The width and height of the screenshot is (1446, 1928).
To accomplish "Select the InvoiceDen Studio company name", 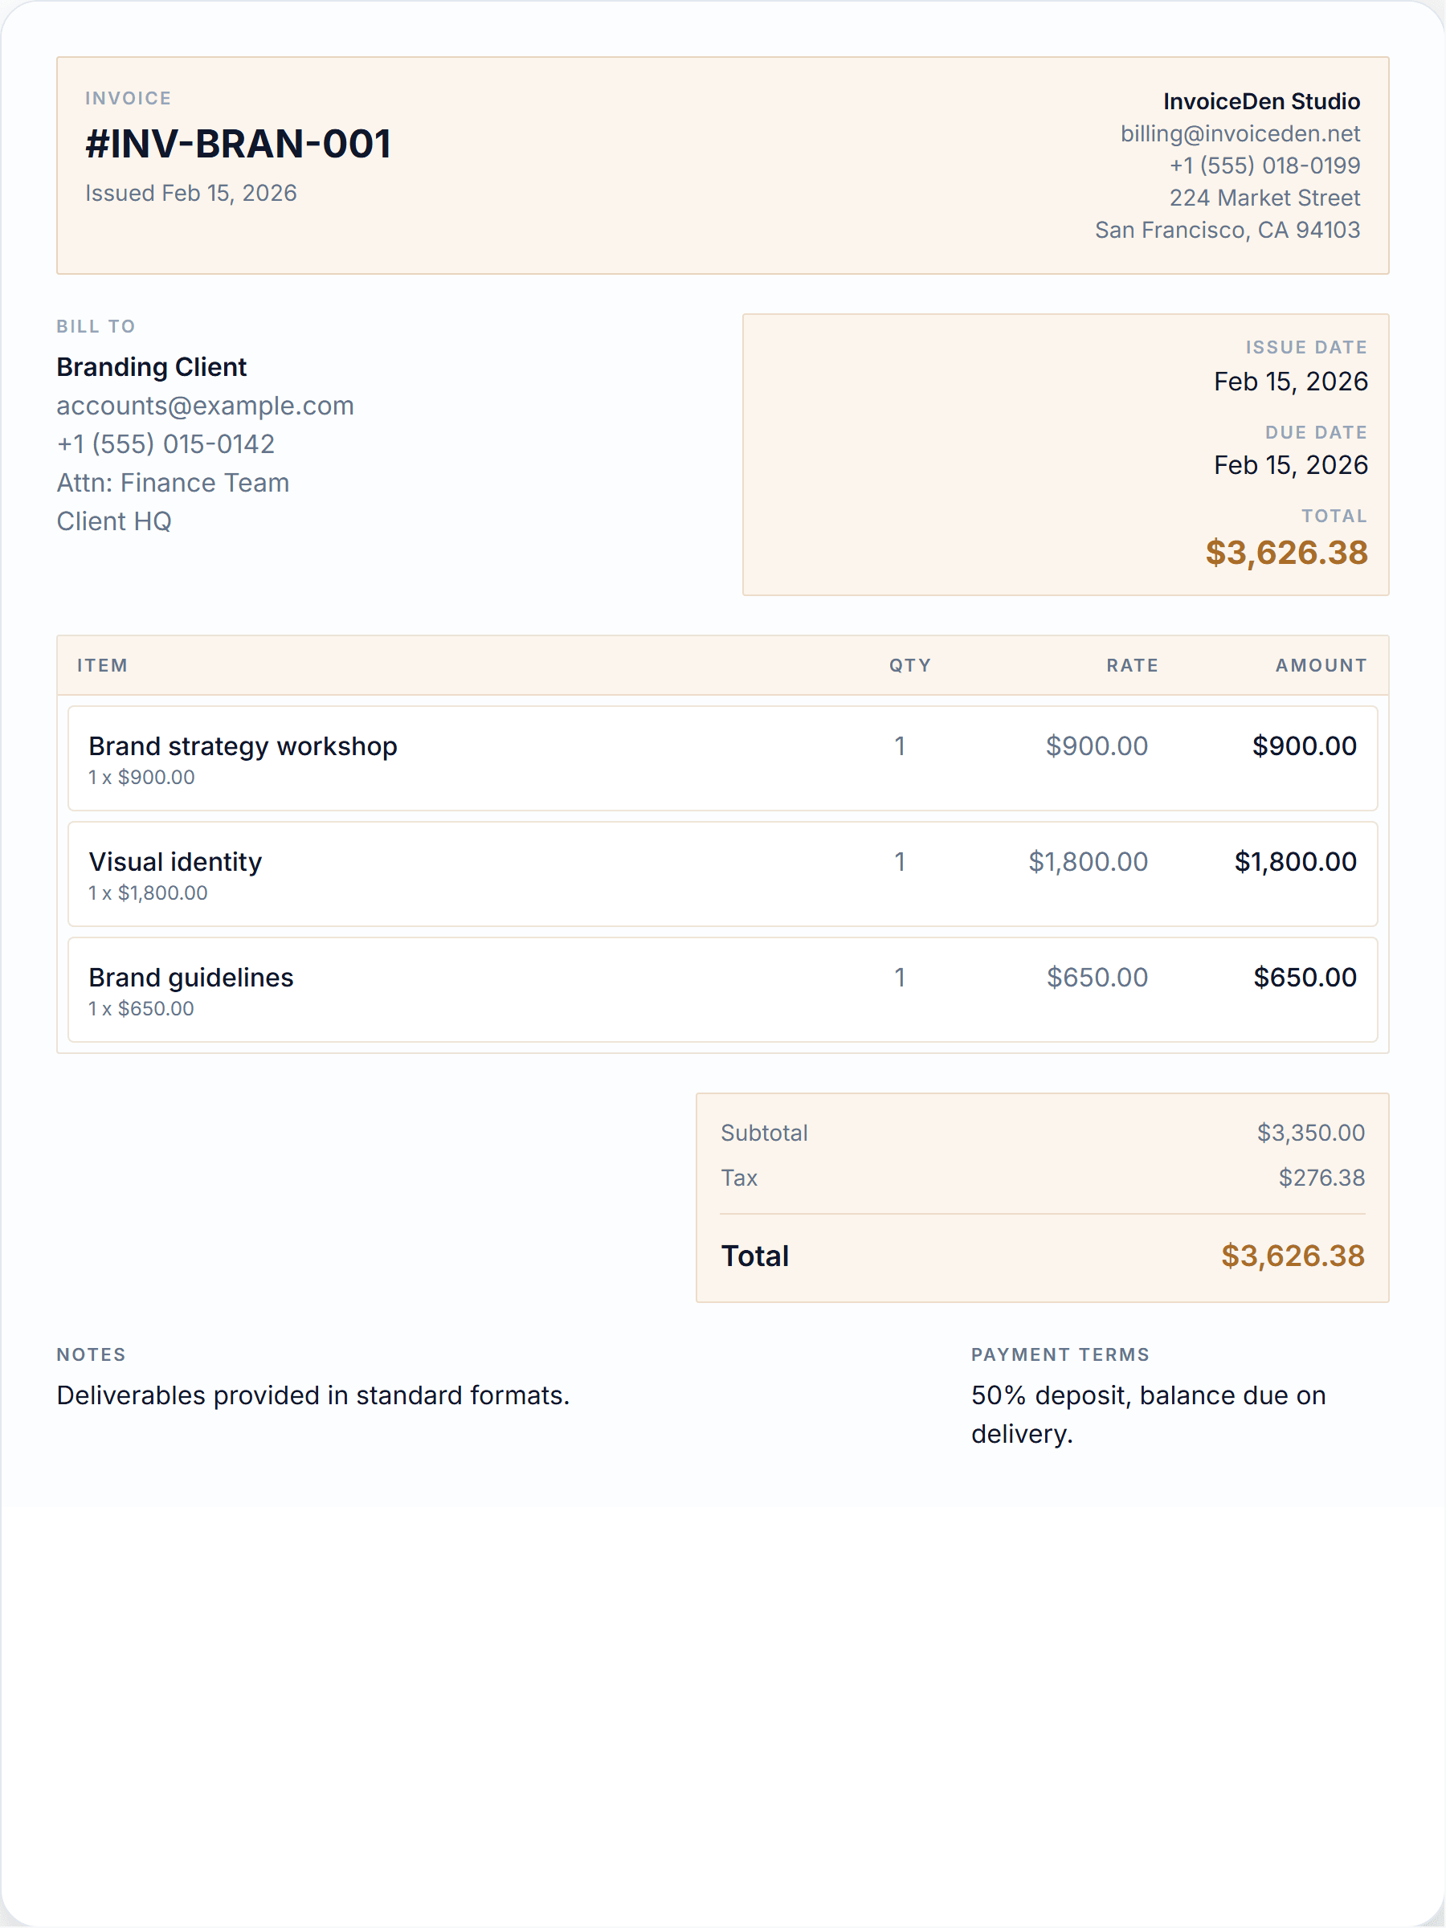I will click(1261, 101).
